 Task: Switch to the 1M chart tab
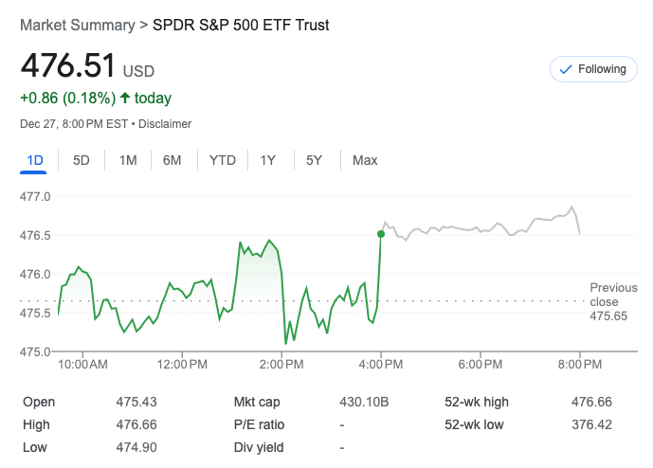click(x=128, y=160)
